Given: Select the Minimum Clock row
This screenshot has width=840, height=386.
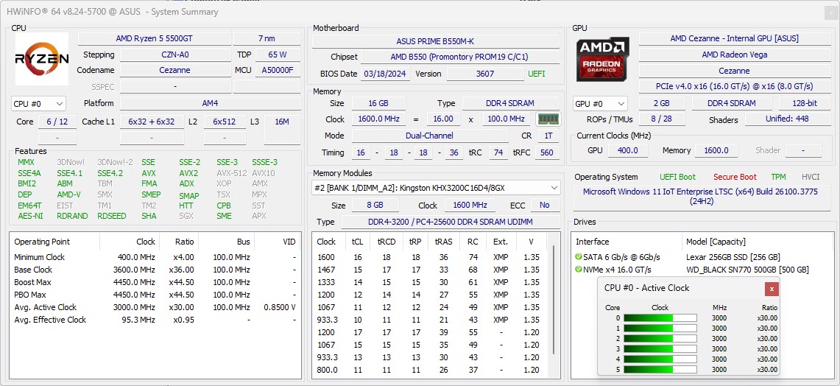Looking at the screenshot, I should (155, 257).
